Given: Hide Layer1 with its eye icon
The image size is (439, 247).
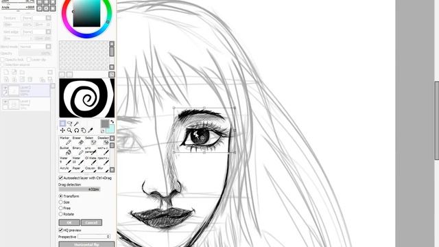Looking at the screenshot, I should point(5,102).
